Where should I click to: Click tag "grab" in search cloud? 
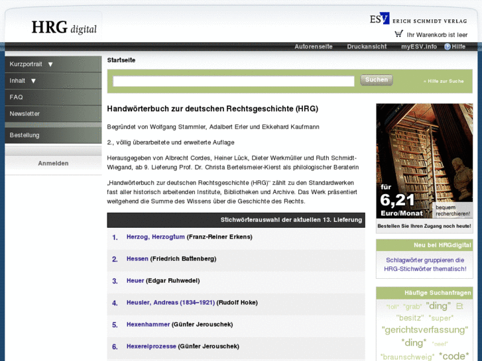click(412, 307)
